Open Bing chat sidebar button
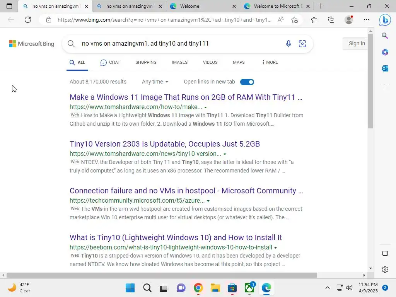The width and height of the screenshot is (396, 297). pos(385,20)
